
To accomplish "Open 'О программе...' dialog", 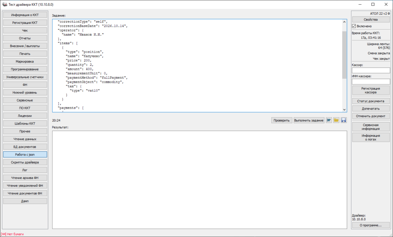I will point(371,225).
